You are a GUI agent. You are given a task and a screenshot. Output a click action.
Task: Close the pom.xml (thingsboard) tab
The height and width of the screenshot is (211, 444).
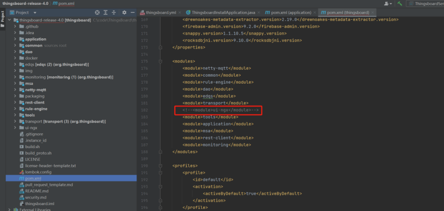tap(373, 12)
